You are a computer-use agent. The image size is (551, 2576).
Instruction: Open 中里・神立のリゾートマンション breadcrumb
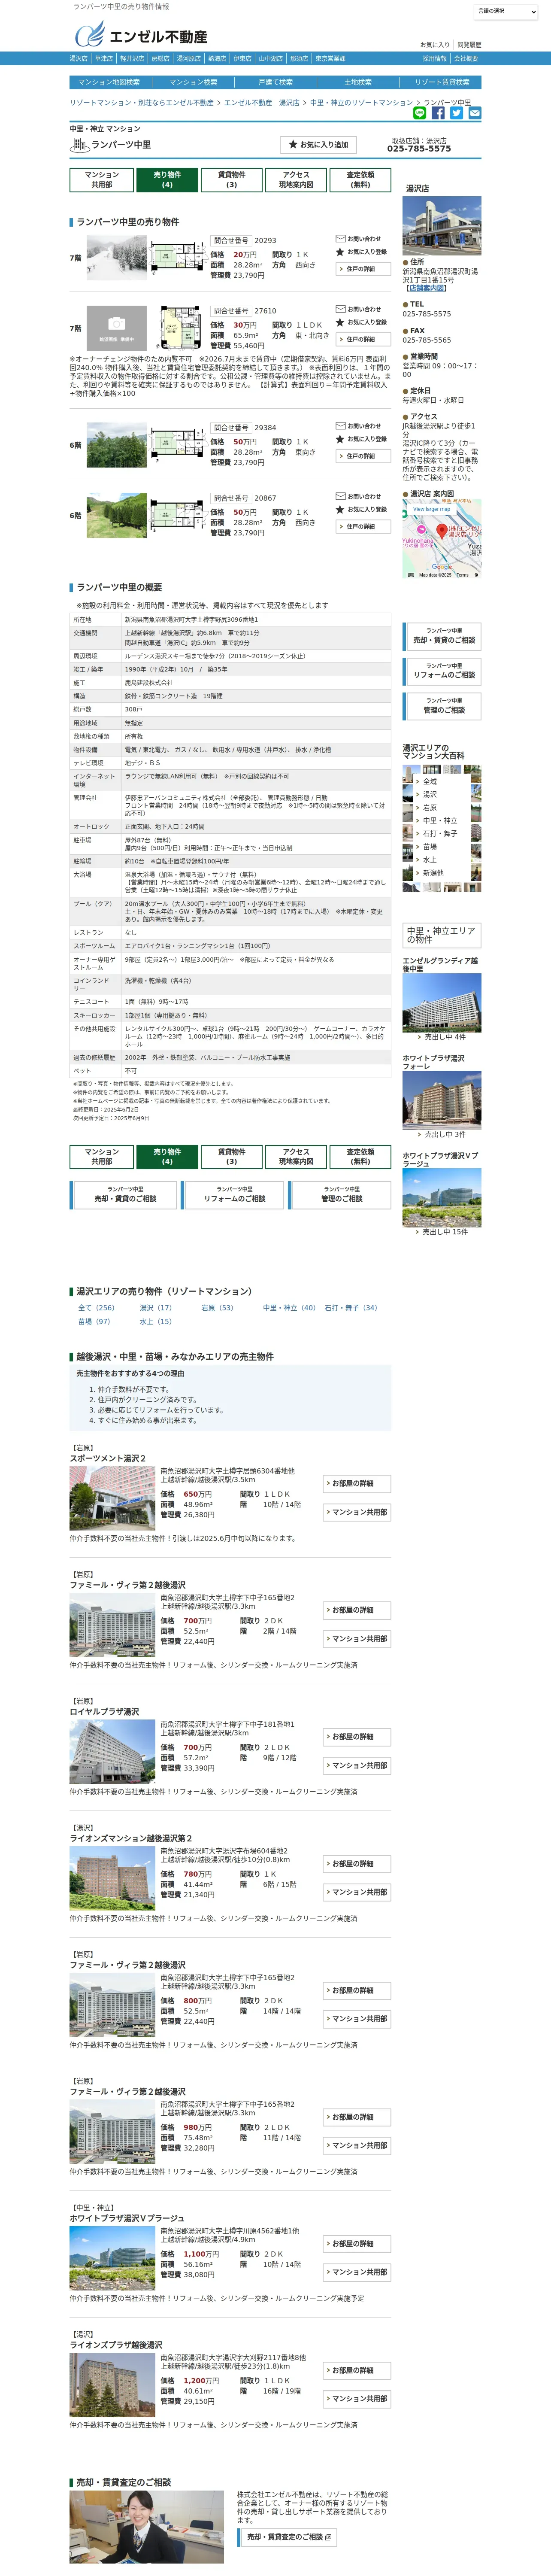(361, 102)
